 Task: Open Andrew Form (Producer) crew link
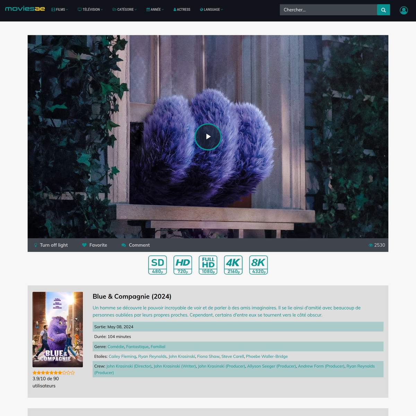point(321,366)
